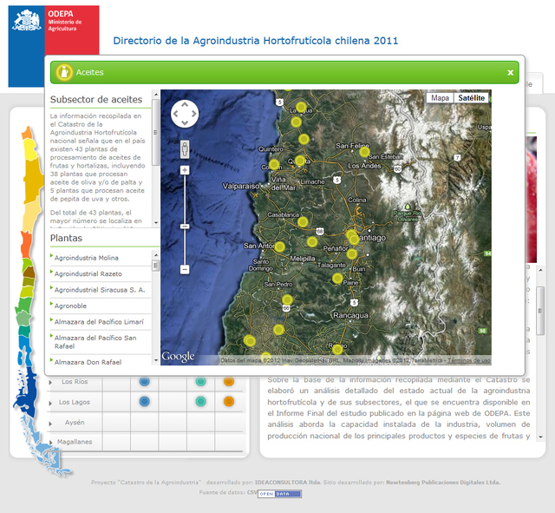Click the Plantas section heading
Viewport: 555px width, 513px height.
66,238
